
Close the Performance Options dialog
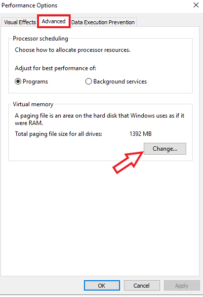(196, 5)
